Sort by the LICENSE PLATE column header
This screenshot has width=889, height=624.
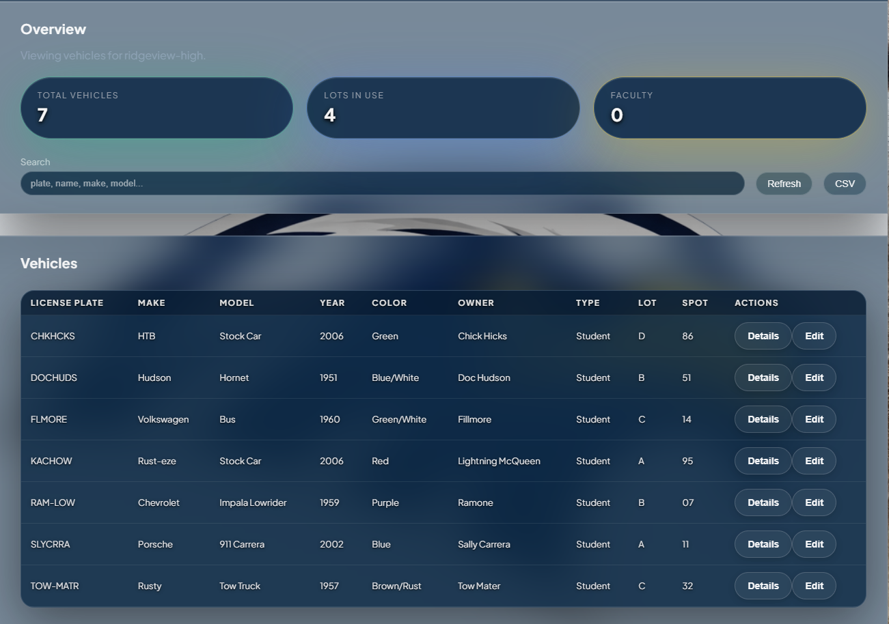tap(66, 302)
